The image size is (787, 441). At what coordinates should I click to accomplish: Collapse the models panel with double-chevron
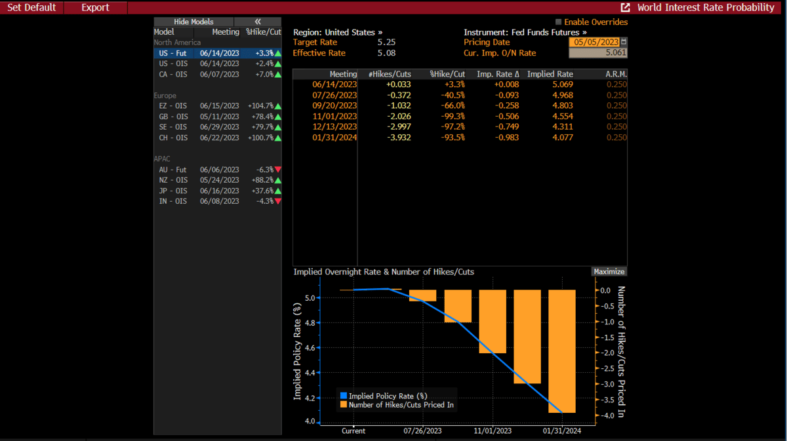coord(258,22)
